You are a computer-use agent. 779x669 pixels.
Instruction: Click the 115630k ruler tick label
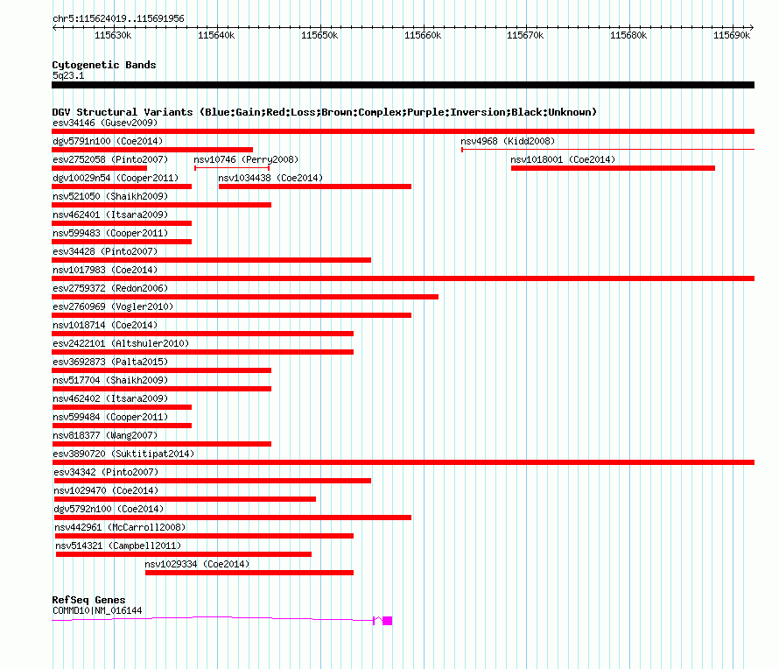pos(113,35)
